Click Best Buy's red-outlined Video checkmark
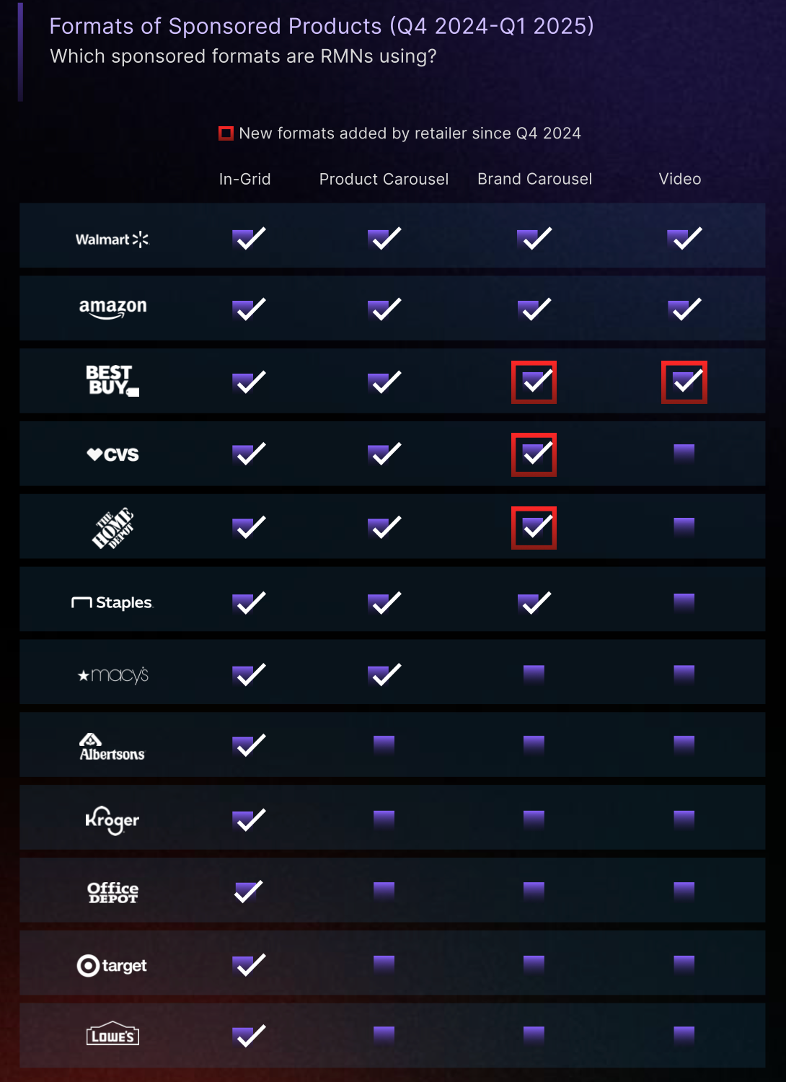The width and height of the screenshot is (786, 1082). click(x=684, y=382)
